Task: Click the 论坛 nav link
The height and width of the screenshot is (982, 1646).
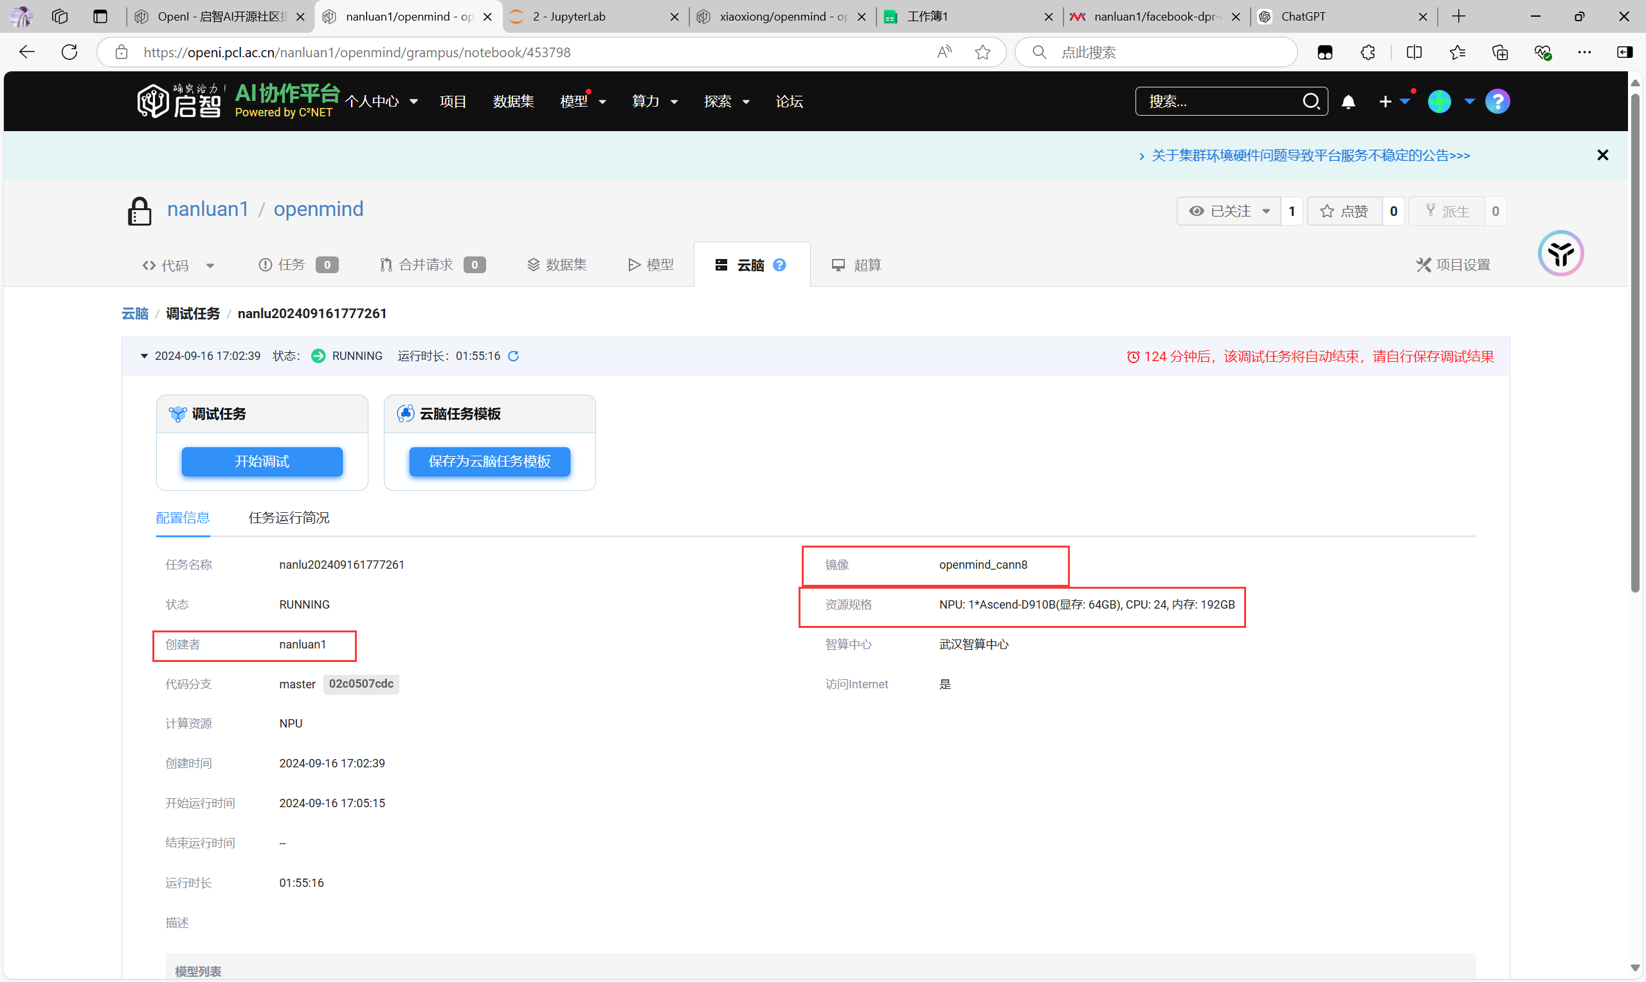Action: coord(789,102)
